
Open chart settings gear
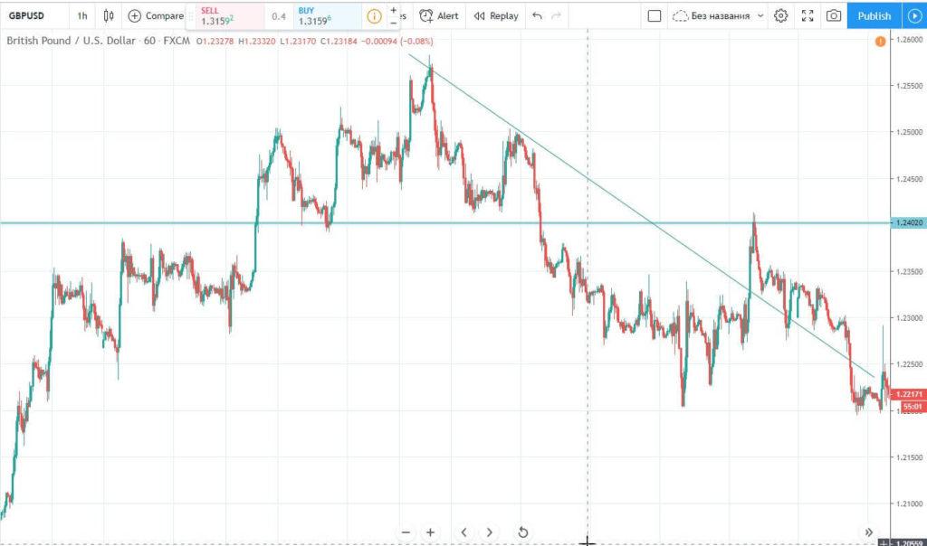click(781, 15)
